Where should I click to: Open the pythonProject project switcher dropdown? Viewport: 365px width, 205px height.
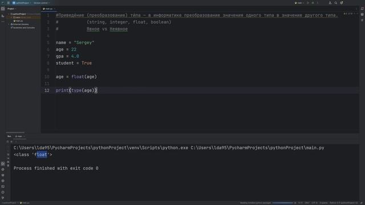point(22,3)
